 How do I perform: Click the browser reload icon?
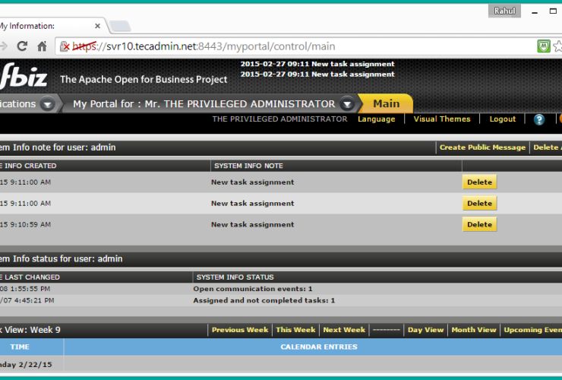point(23,46)
